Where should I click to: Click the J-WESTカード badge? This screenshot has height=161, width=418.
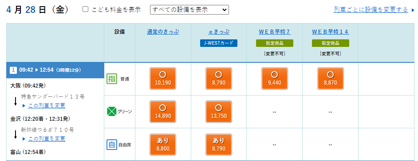pyautogui.click(x=219, y=43)
